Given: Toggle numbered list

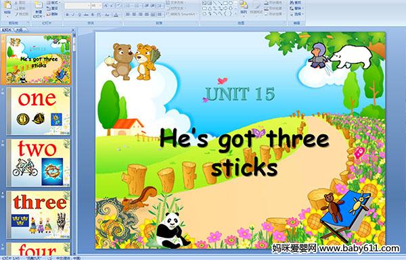Looking at the screenshot, I should [x=137, y=5].
